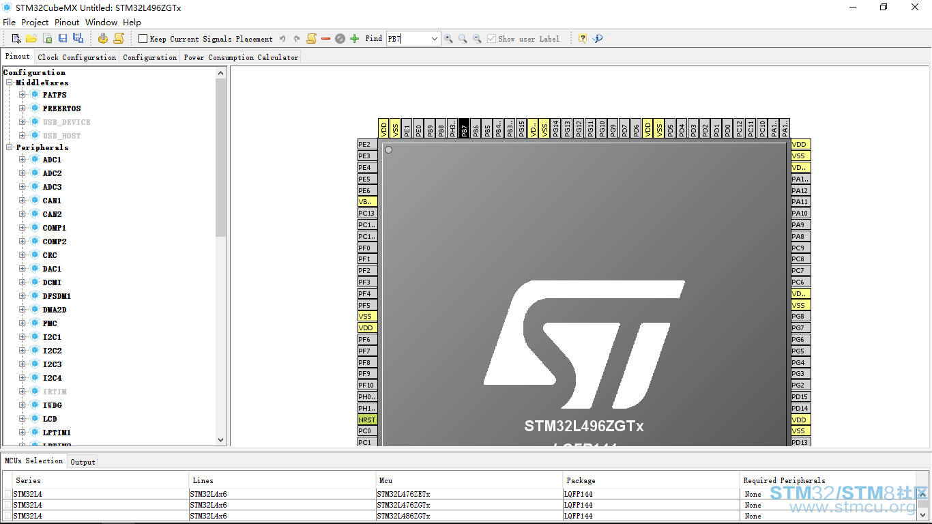932x524 pixels.
Task: Expand the DFSDM1 tree node
Action: pyautogui.click(x=23, y=296)
